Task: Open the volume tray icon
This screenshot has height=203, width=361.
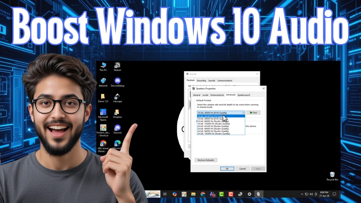Action: tap(311, 194)
